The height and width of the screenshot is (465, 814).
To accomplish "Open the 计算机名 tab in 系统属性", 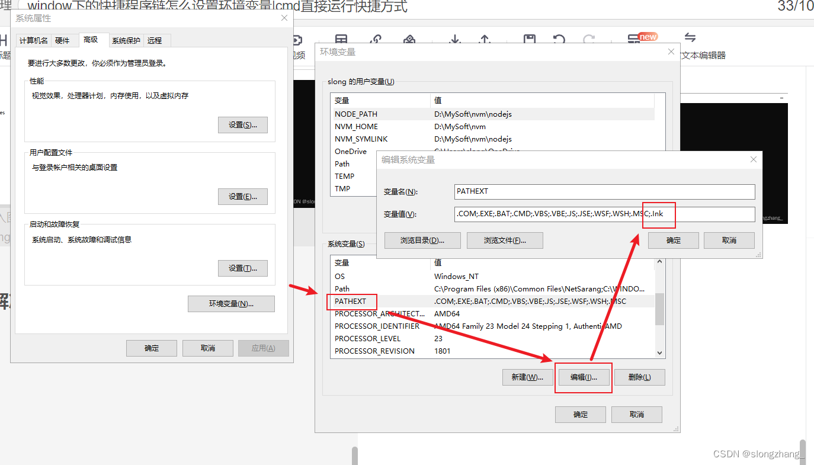I will coord(34,40).
